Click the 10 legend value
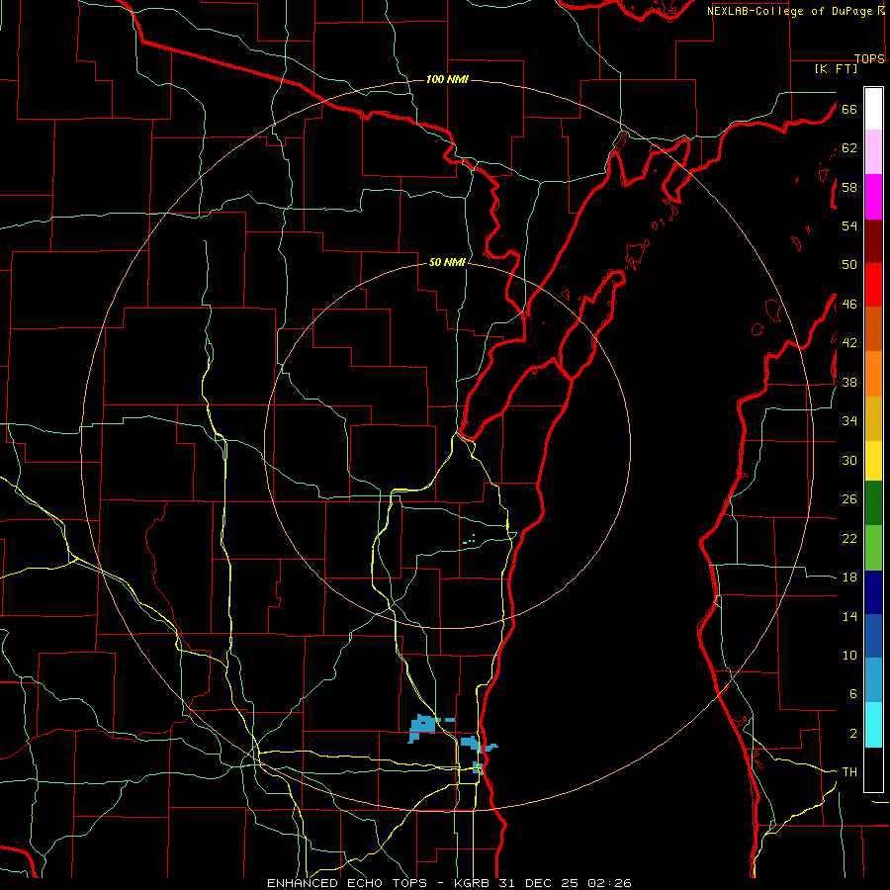Image resolution: width=890 pixels, height=890 pixels. tap(849, 655)
